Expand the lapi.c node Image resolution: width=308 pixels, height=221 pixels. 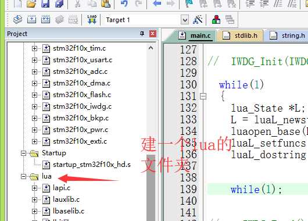point(34,188)
